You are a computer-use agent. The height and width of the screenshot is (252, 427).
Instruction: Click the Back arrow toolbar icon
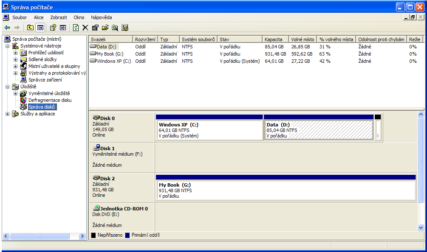[7, 28]
